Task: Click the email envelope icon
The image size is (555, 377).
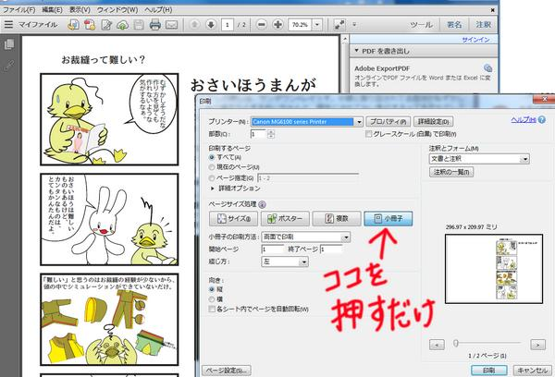Action: pos(172,24)
